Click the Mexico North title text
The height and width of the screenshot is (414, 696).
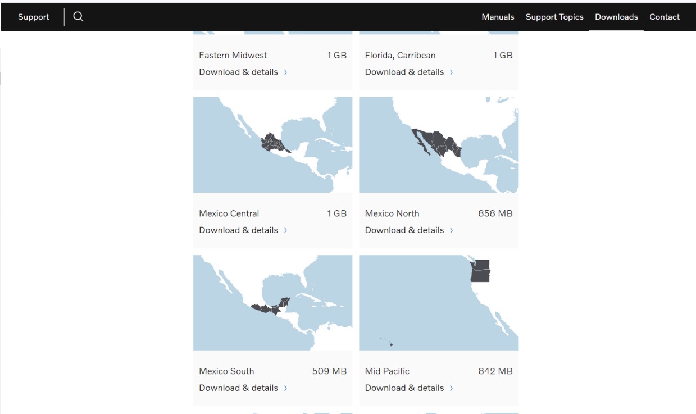click(x=392, y=213)
